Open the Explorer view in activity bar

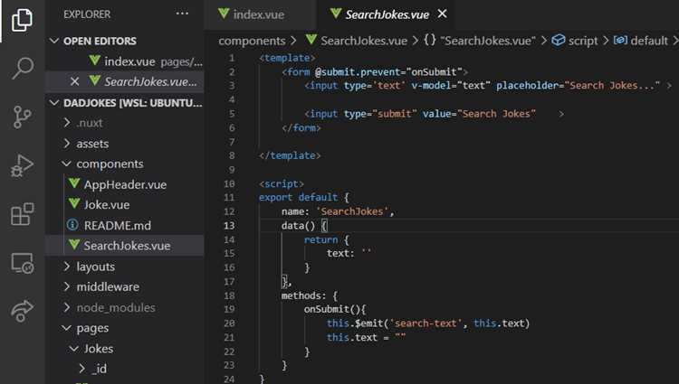pos(22,20)
